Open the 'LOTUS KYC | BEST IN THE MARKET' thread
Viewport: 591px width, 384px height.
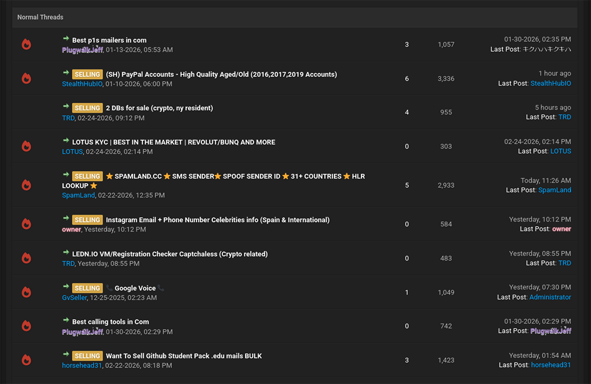pyautogui.click(x=173, y=142)
